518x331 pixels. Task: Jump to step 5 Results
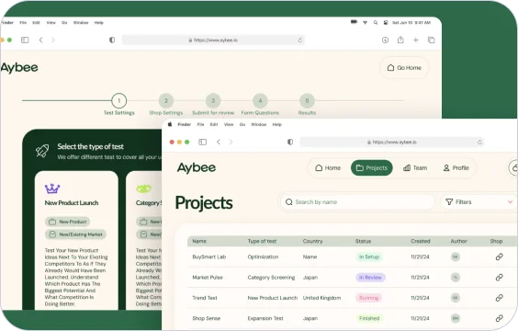(308, 100)
